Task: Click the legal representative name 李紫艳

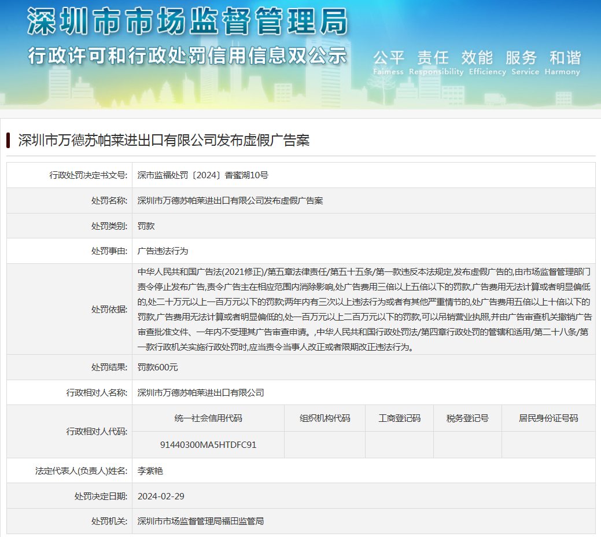Action: click(150, 471)
